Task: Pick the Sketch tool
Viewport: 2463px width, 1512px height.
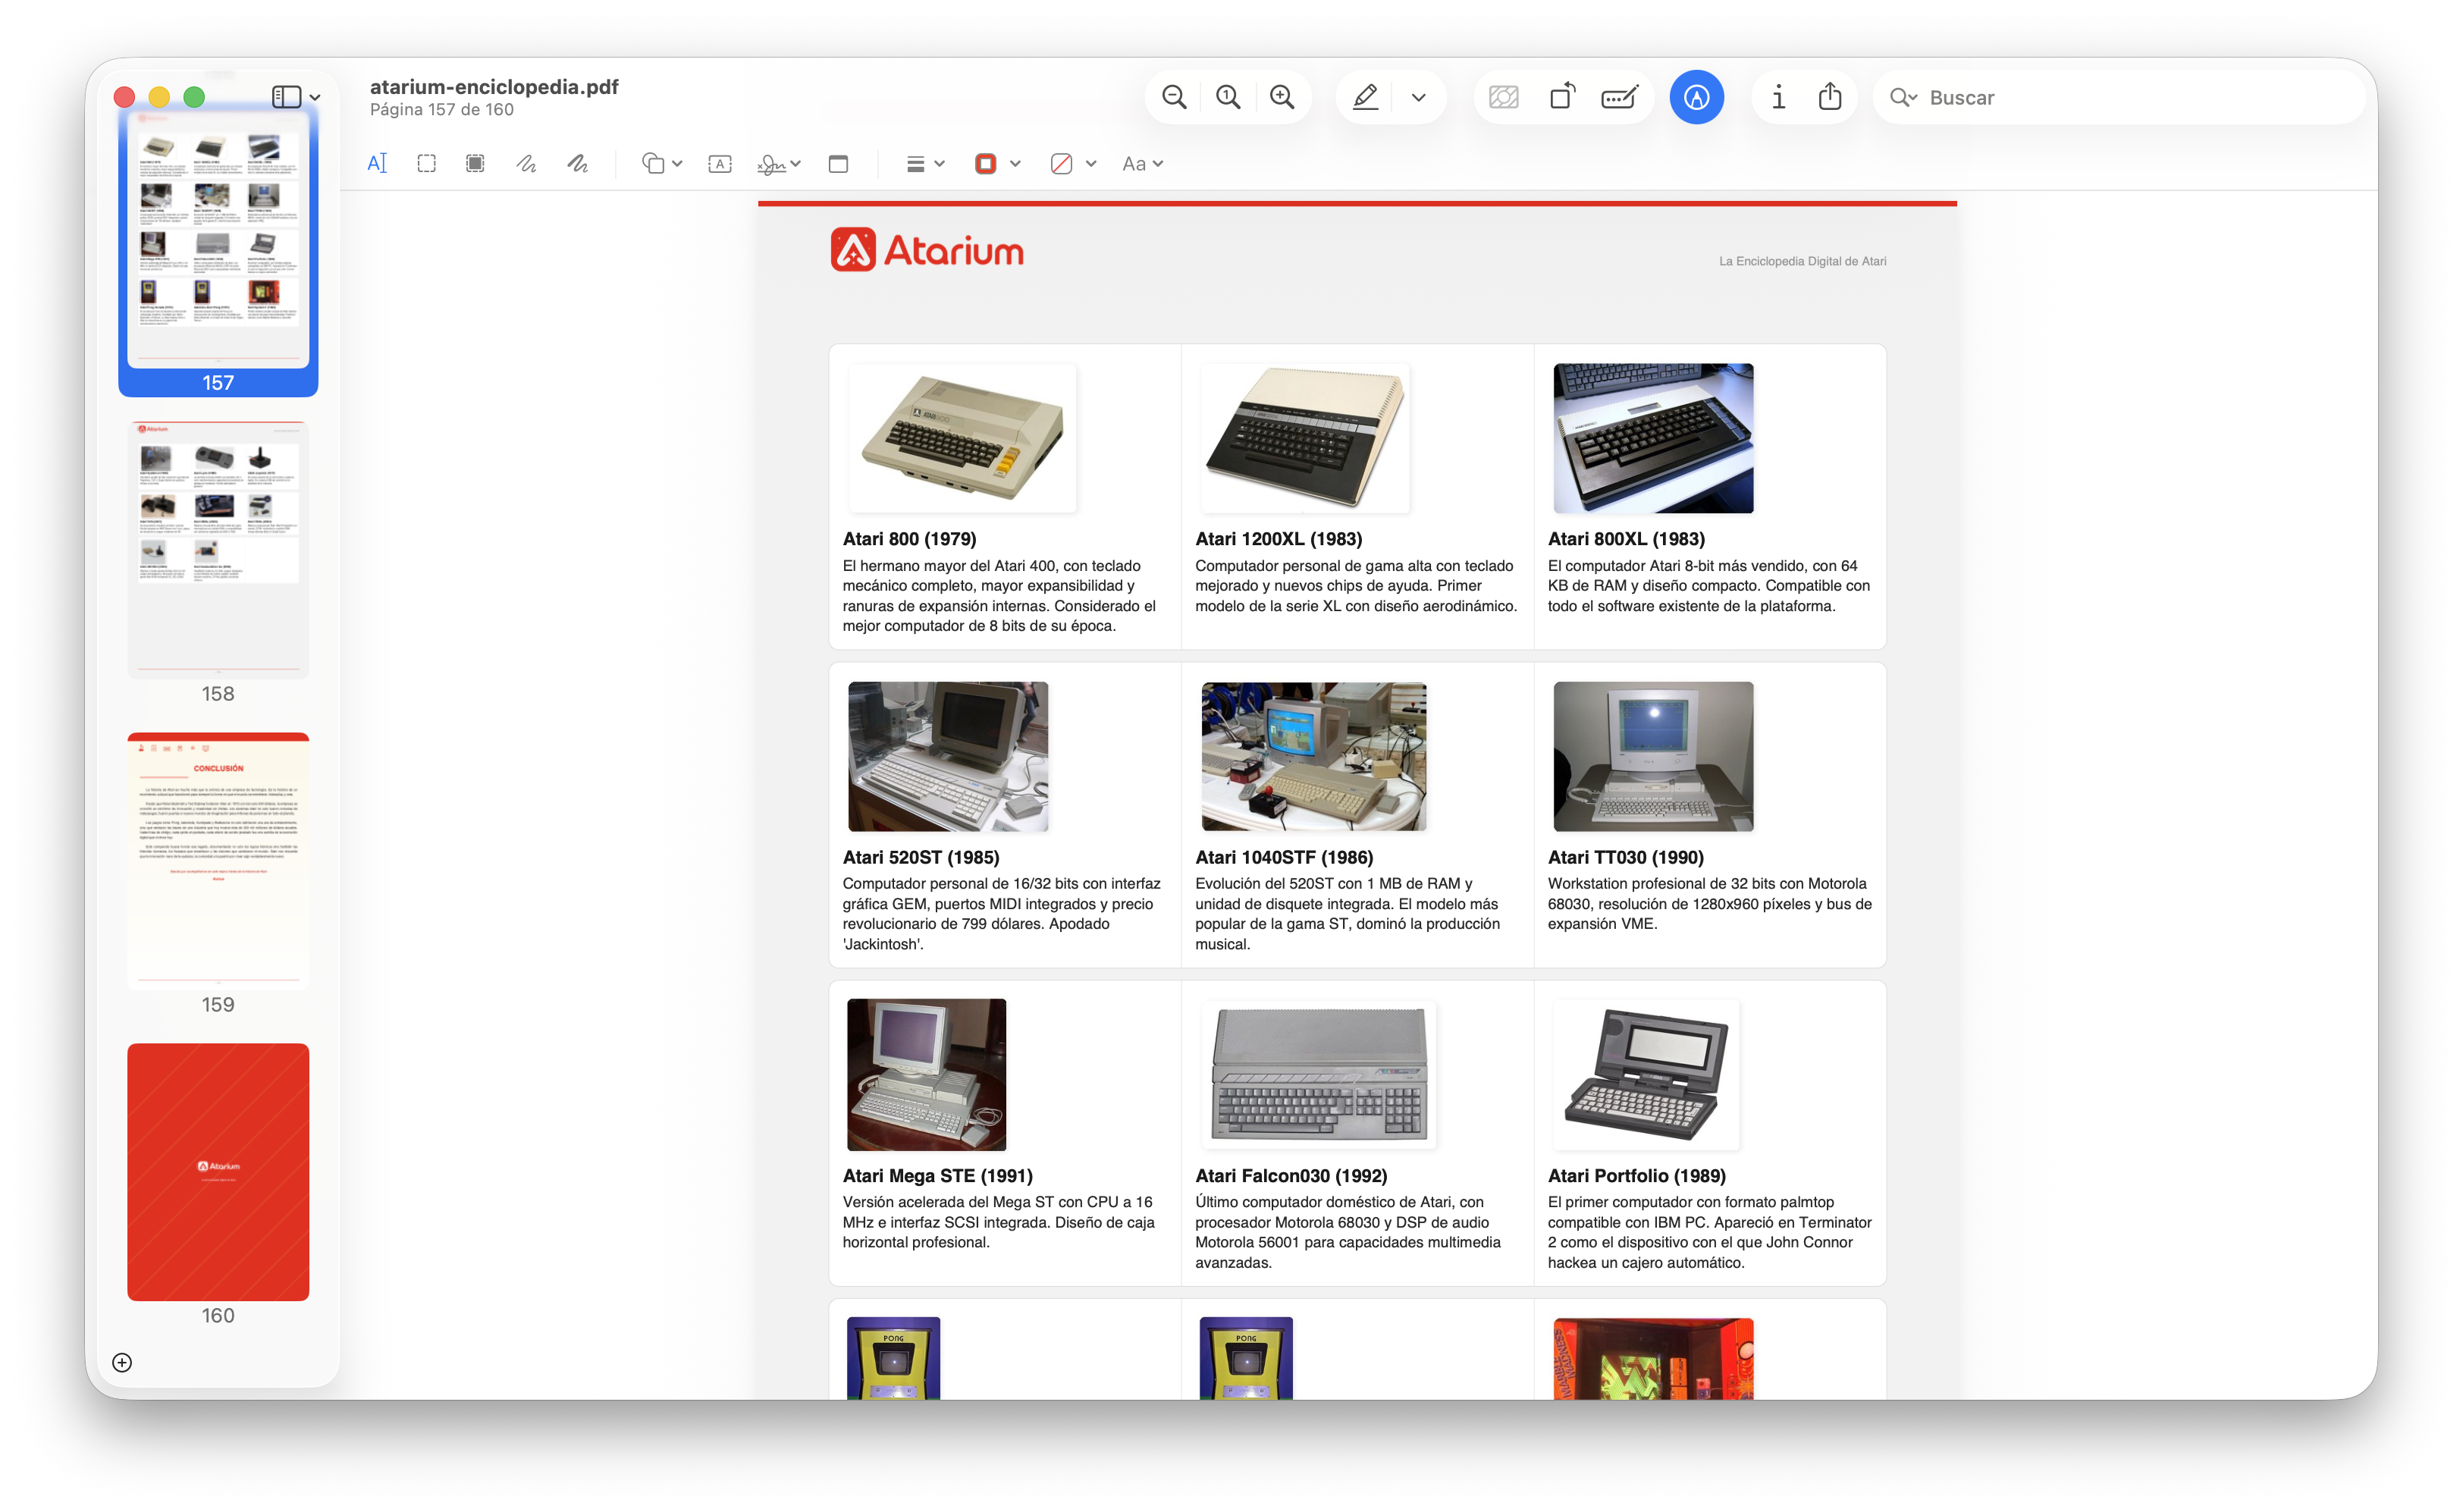Action: pyautogui.click(x=526, y=163)
